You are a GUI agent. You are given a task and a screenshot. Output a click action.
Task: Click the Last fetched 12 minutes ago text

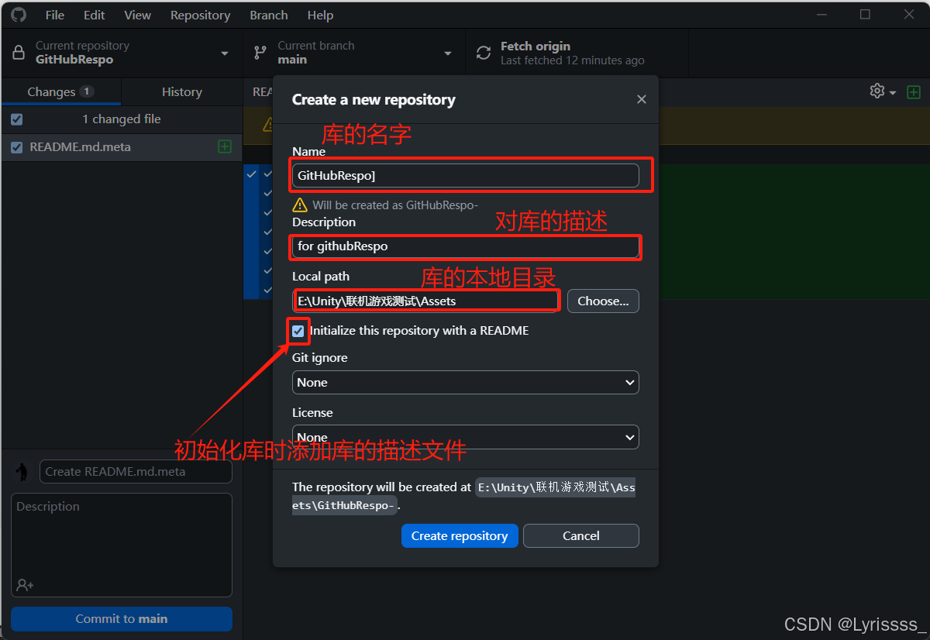pos(573,60)
